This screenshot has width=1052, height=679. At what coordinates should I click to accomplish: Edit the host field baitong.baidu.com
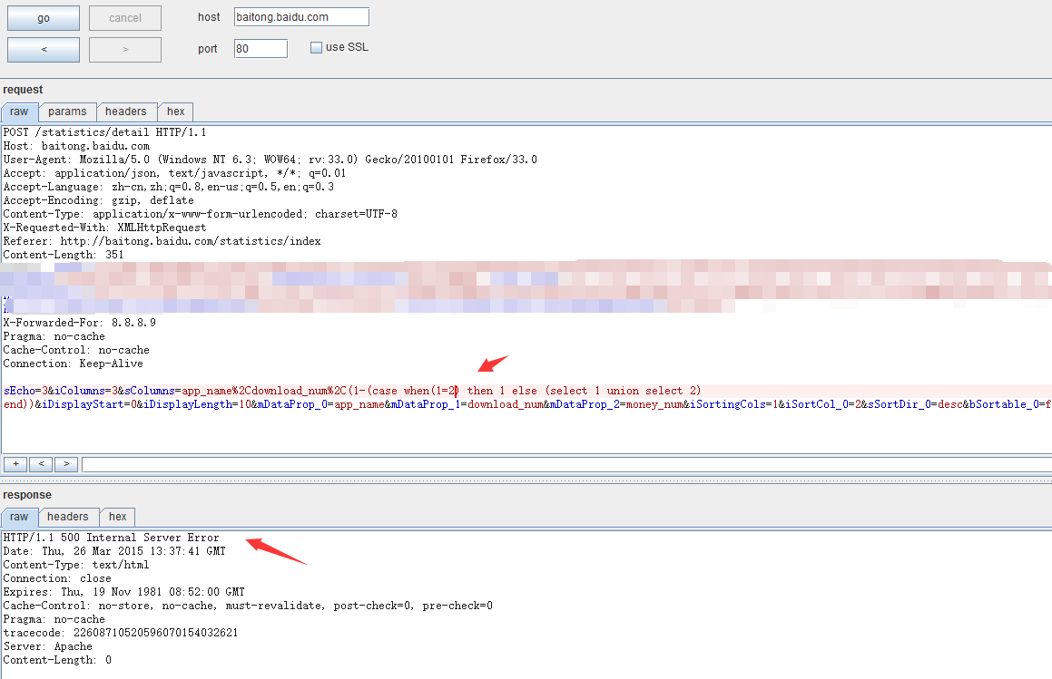[x=301, y=16]
